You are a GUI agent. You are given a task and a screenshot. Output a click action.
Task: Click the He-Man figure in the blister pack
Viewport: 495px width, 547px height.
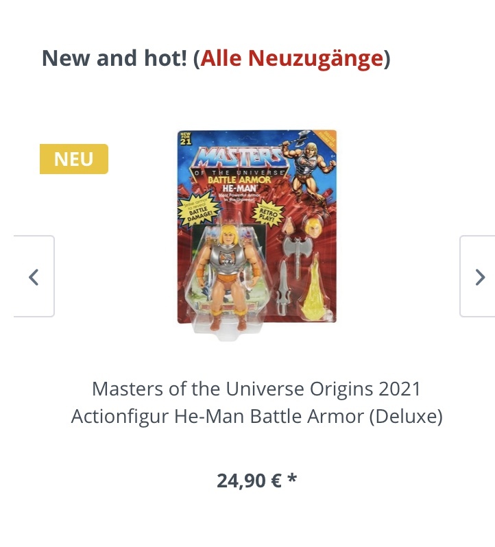click(x=227, y=276)
